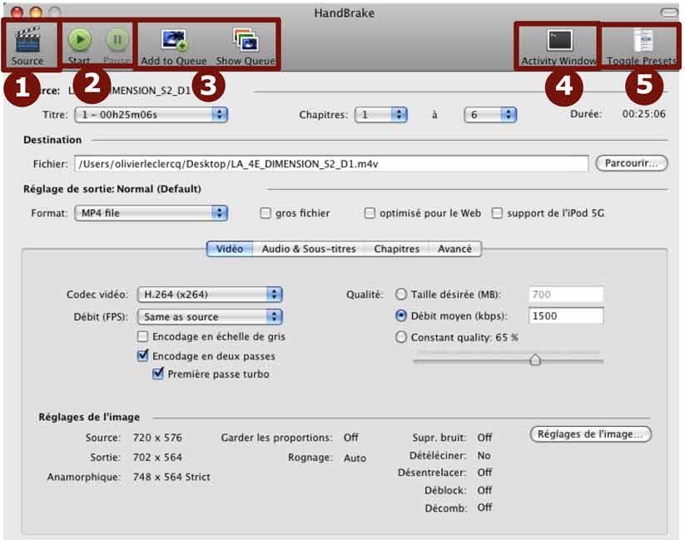Enable the gros fichier checkbox
This screenshot has height=540, width=685.
pyautogui.click(x=266, y=213)
